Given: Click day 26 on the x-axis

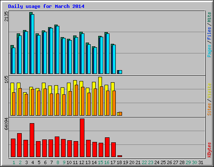Looking at the screenshot, I should pyautogui.click(x=169, y=162).
